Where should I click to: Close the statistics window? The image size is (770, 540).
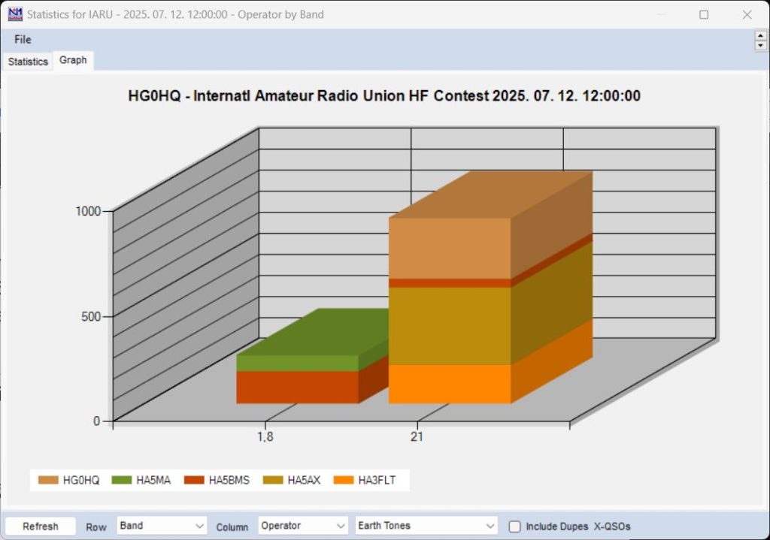pos(747,15)
